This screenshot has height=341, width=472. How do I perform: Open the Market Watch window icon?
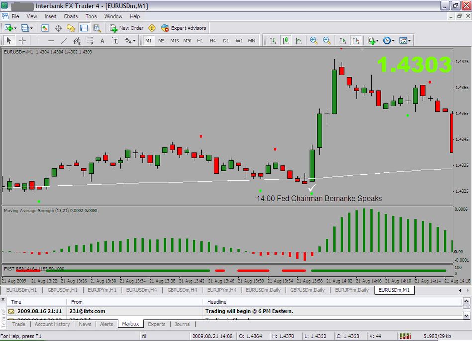pos(45,28)
